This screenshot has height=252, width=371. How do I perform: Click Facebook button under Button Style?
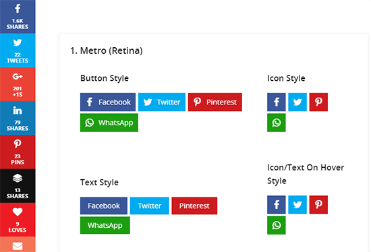click(108, 102)
